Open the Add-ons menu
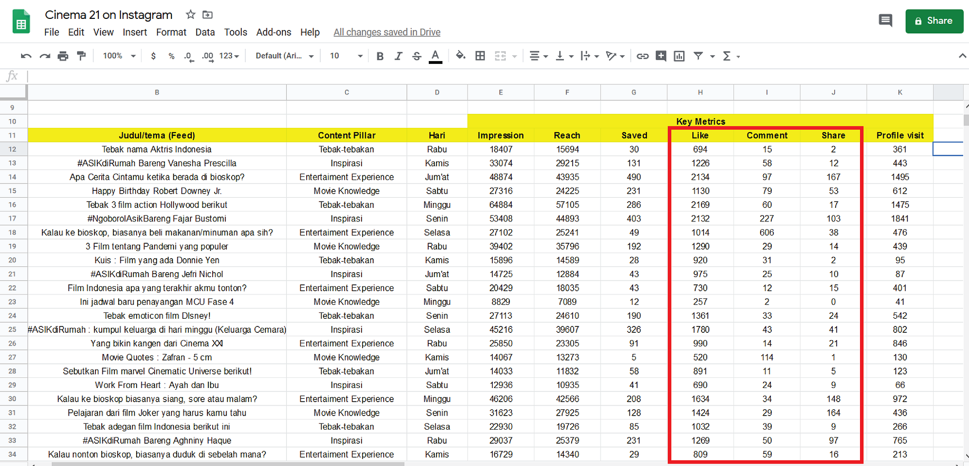969x466 pixels. pyautogui.click(x=274, y=32)
